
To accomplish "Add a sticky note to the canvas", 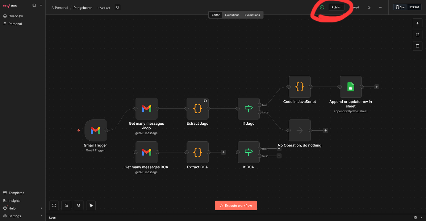I will [x=417, y=34].
